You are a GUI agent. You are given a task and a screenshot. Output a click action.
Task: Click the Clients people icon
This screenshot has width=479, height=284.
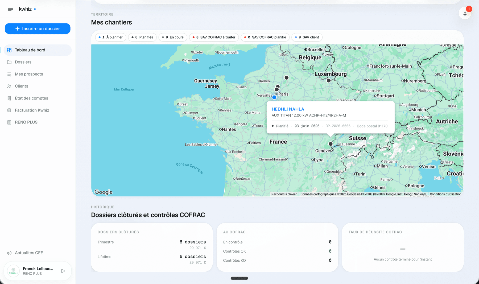(9, 86)
